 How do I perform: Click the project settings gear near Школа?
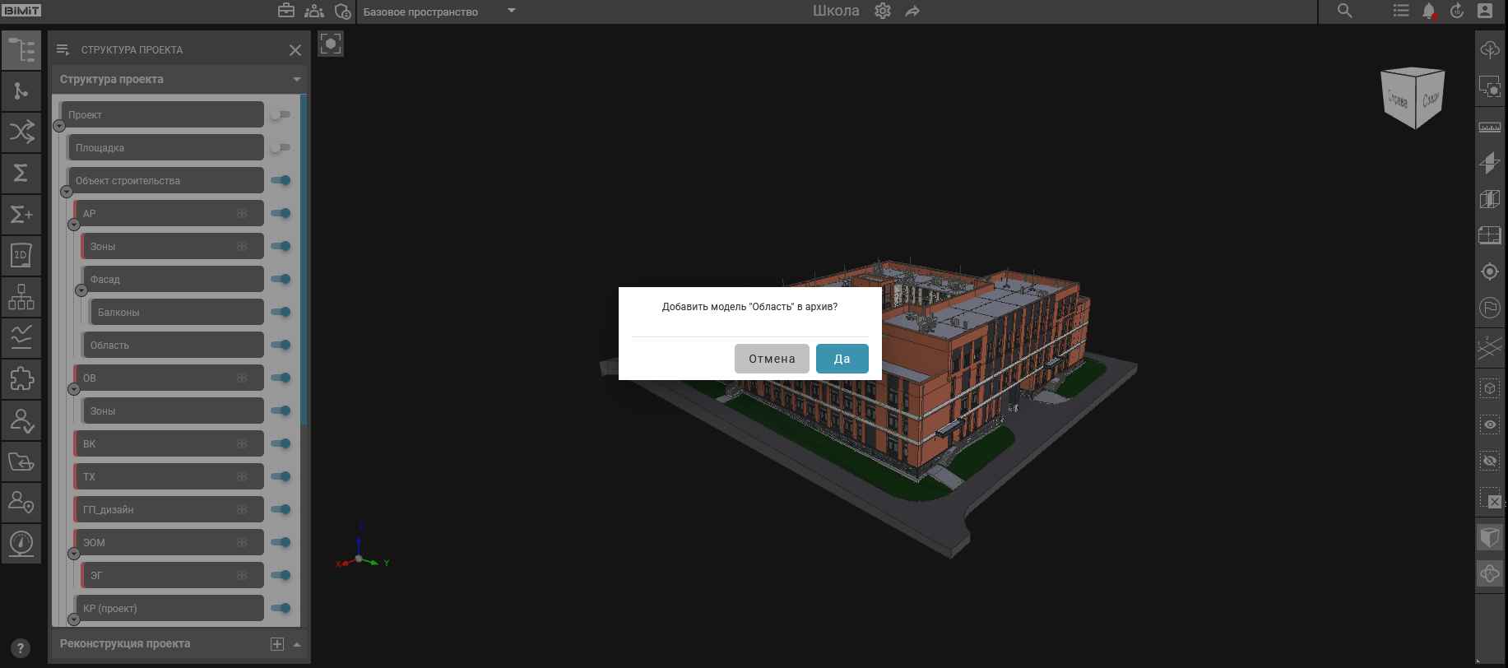pyautogui.click(x=883, y=12)
